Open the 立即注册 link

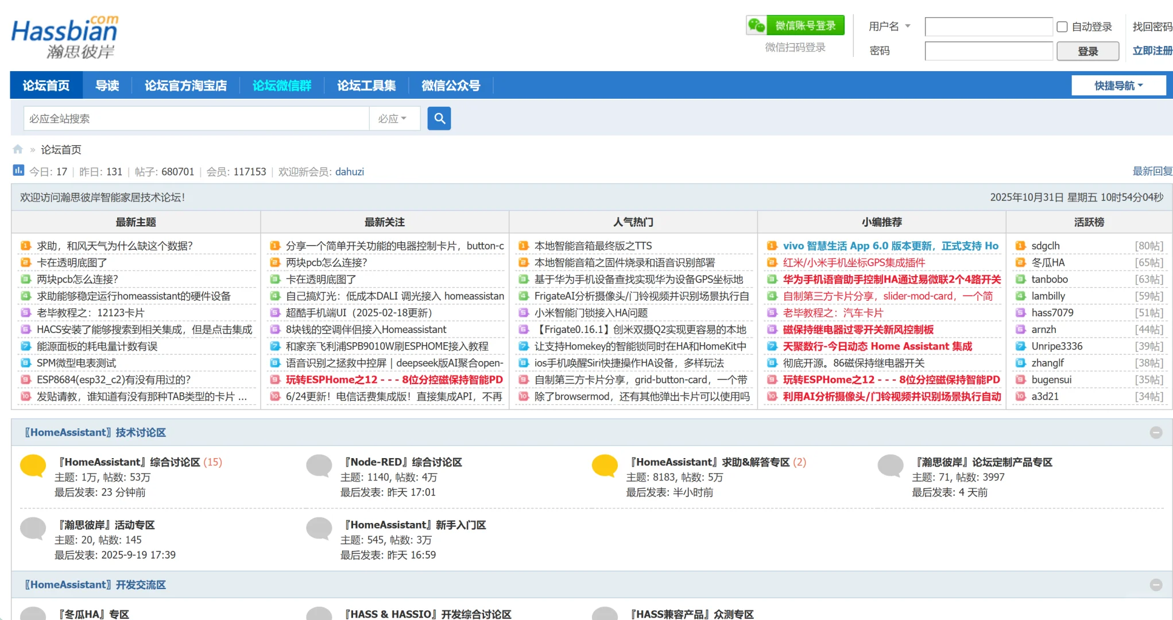(x=1152, y=51)
